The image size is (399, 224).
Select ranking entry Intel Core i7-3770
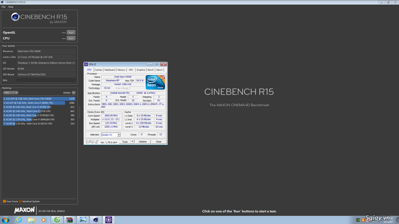click(39, 111)
